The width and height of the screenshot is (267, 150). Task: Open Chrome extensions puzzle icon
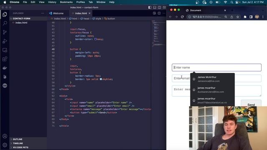[x=245, y=17]
